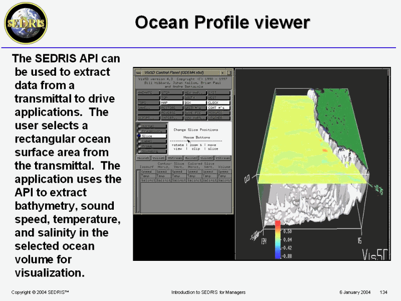Select the Trajectory mouse mode
Image resolution: width=401 pixels, height=301 pixels.
(x=152, y=131)
